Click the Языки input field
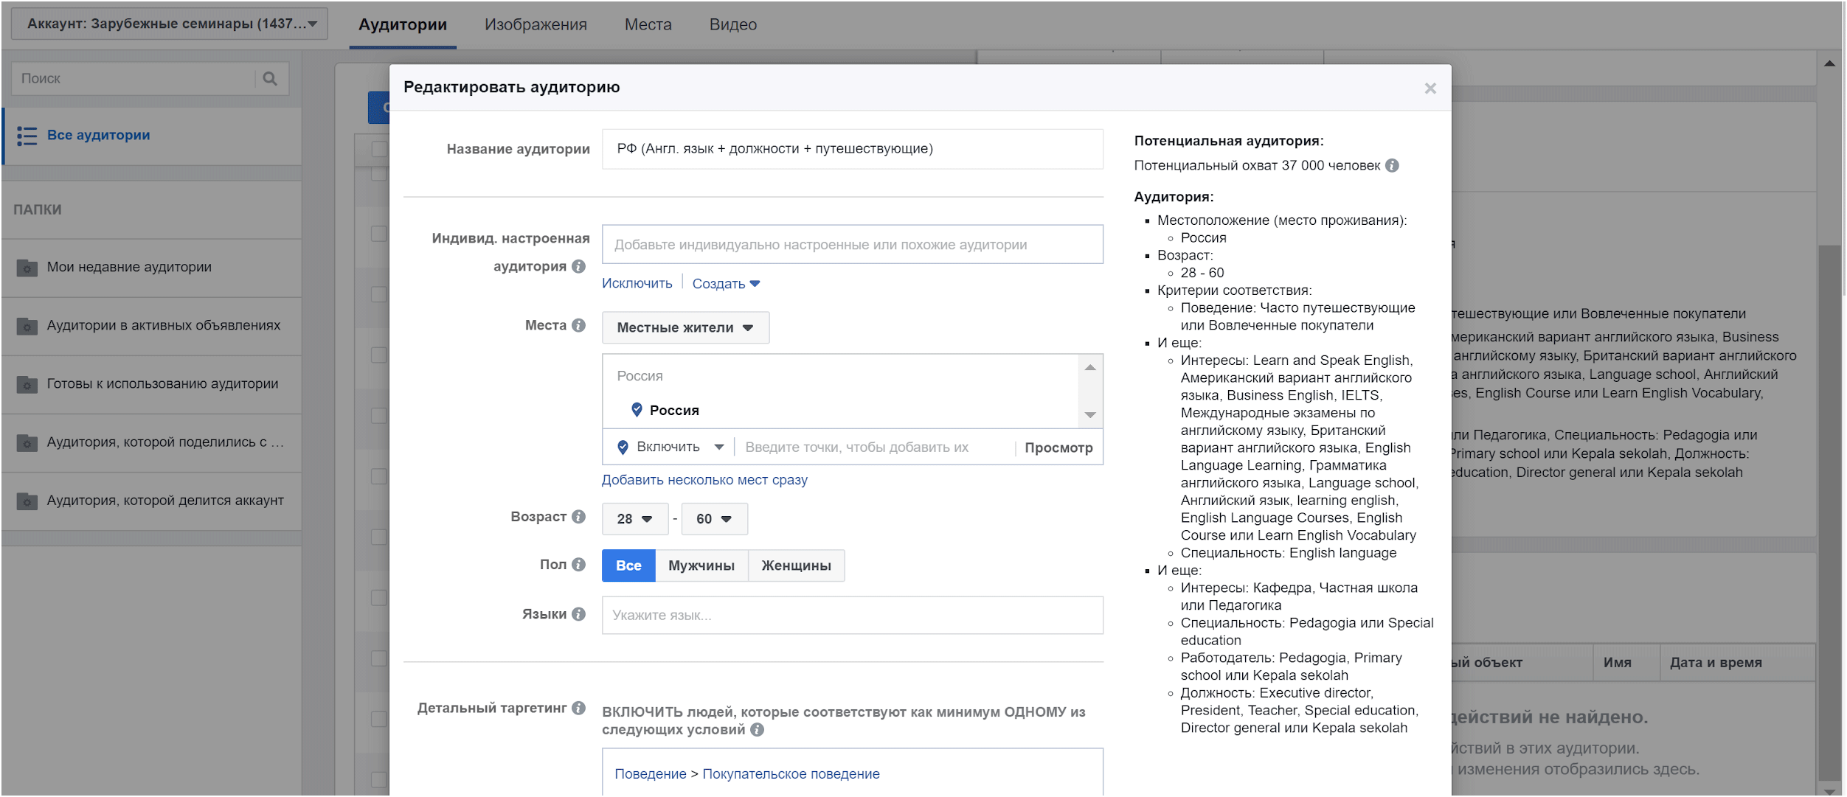 point(852,615)
